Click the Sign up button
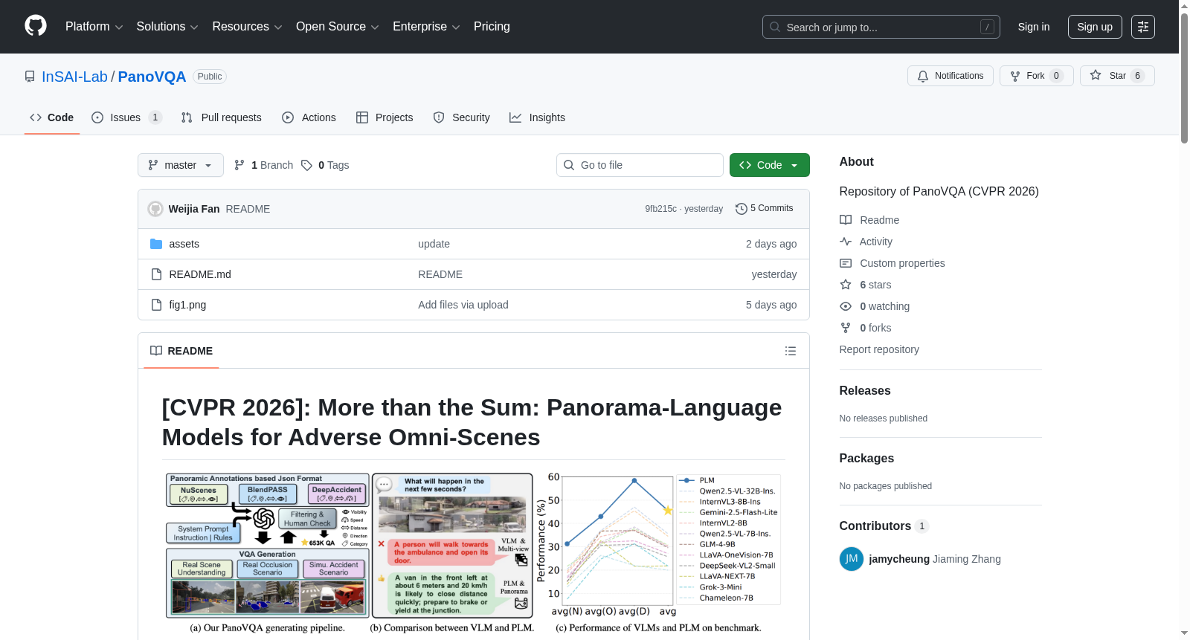1190x640 pixels. [x=1095, y=27]
